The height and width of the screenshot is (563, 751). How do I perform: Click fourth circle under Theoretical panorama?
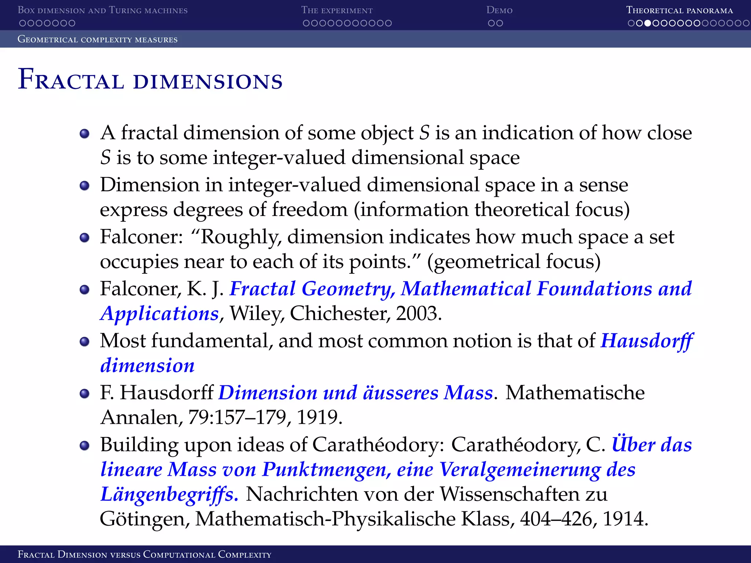656,23
